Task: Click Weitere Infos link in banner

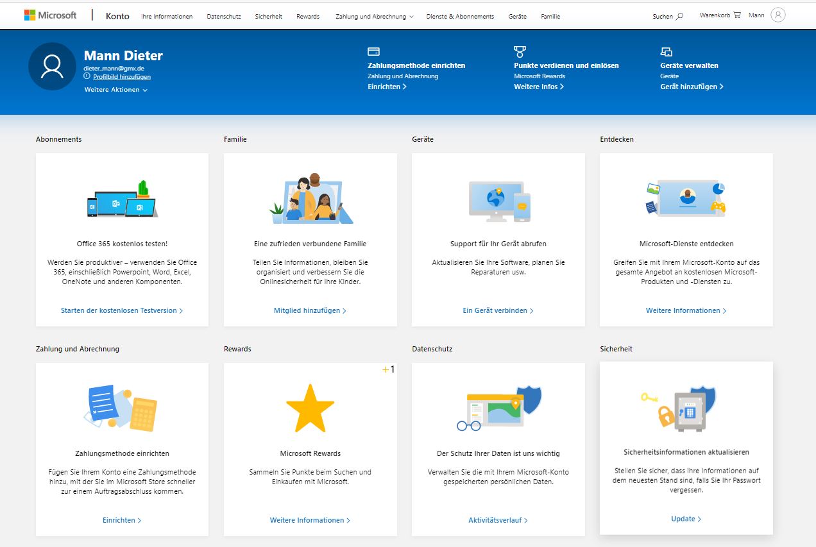Action: pos(539,87)
